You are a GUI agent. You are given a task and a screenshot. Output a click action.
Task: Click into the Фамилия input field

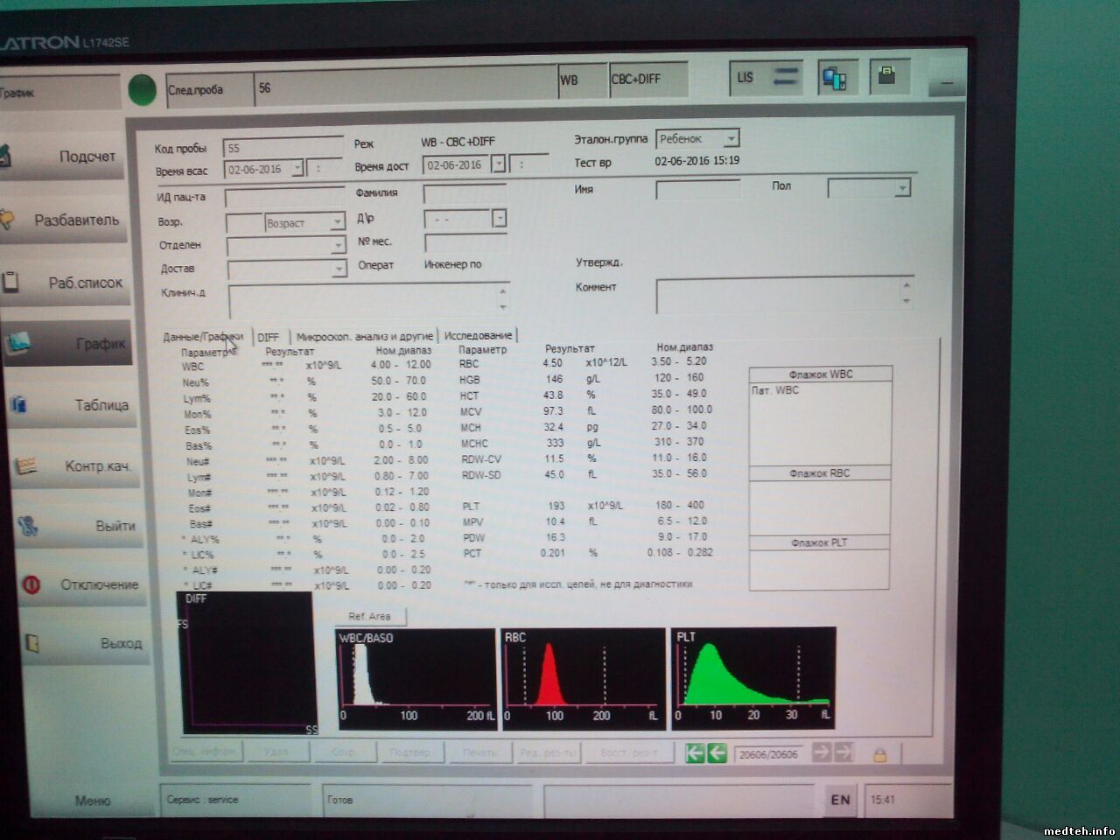tap(465, 193)
